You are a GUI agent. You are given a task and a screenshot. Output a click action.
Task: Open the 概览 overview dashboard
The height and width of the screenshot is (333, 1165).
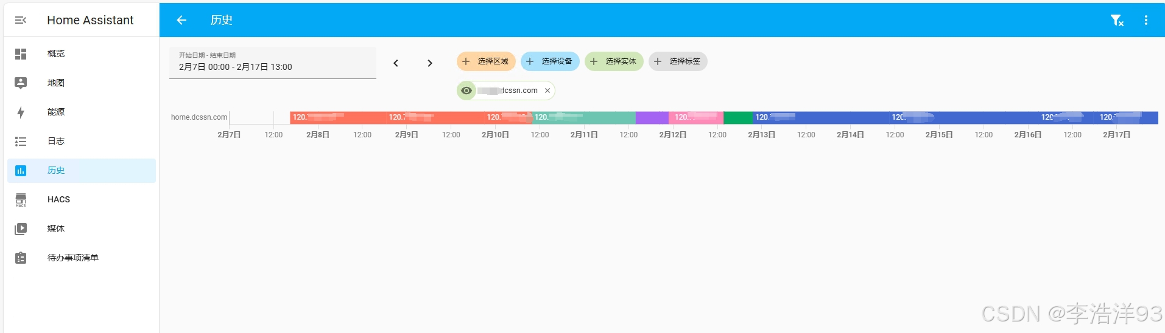pyautogui.click(x=82, y=53)
